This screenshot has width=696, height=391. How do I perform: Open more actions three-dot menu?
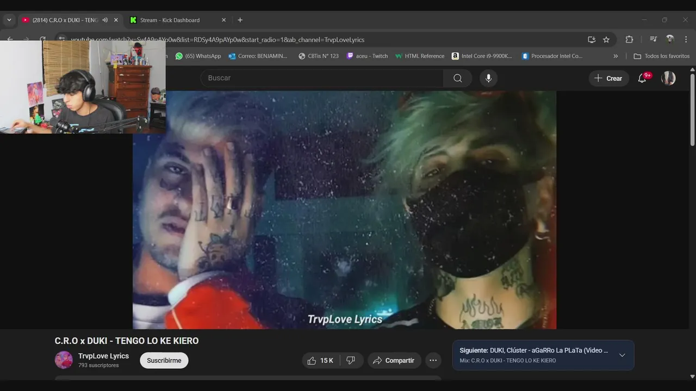[x=433, y=361]
